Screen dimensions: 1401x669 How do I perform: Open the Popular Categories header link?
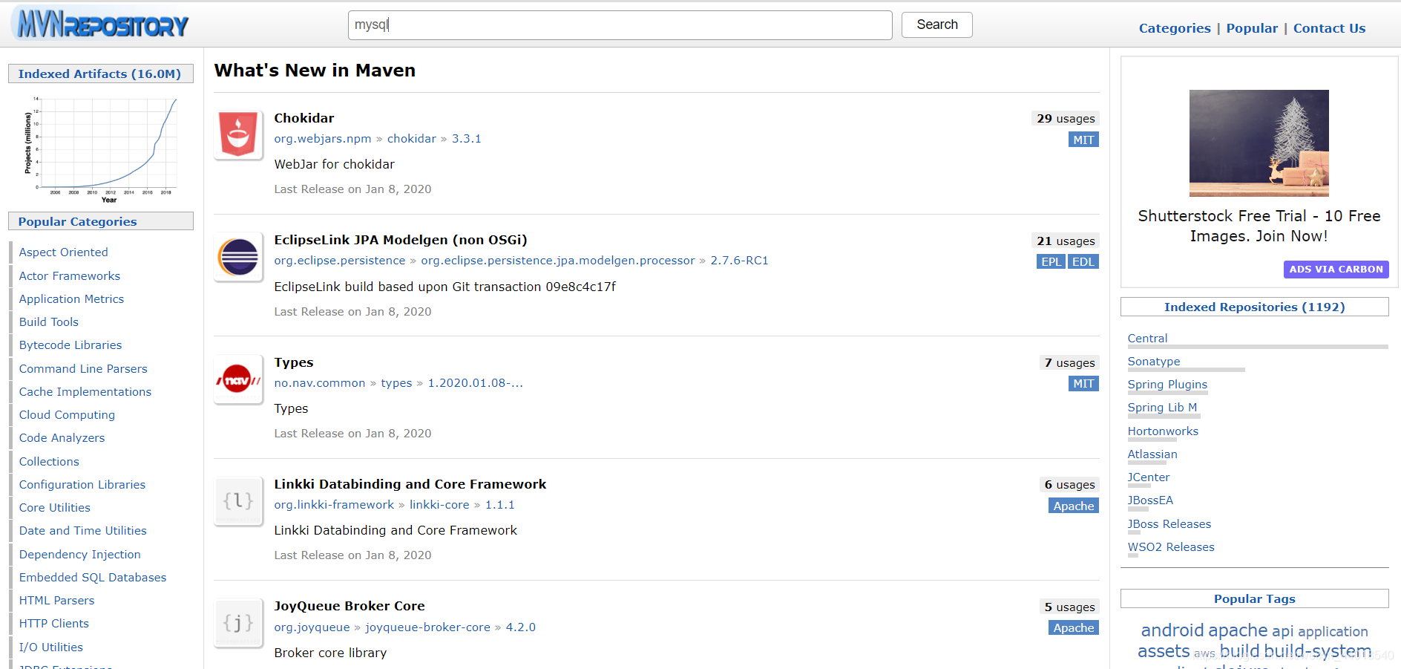coord(77,221)
